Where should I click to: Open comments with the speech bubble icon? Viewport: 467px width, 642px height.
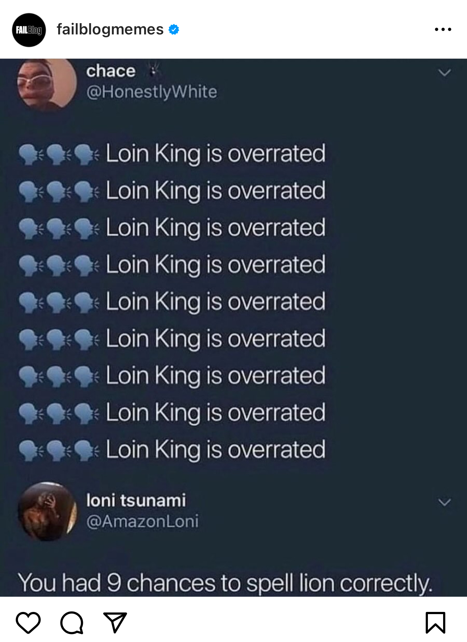(72, 623)
